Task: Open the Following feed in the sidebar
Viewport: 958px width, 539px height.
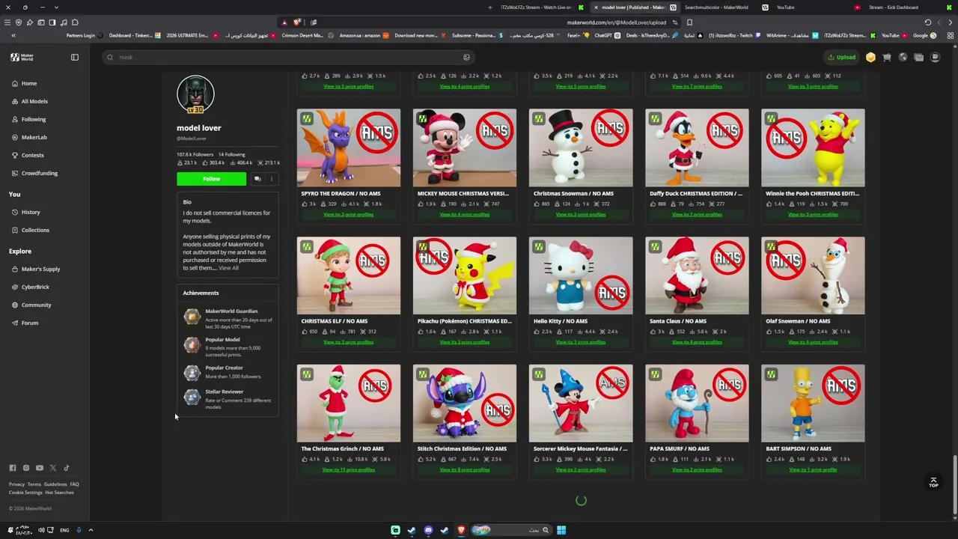Action: (x=33, y=119)
